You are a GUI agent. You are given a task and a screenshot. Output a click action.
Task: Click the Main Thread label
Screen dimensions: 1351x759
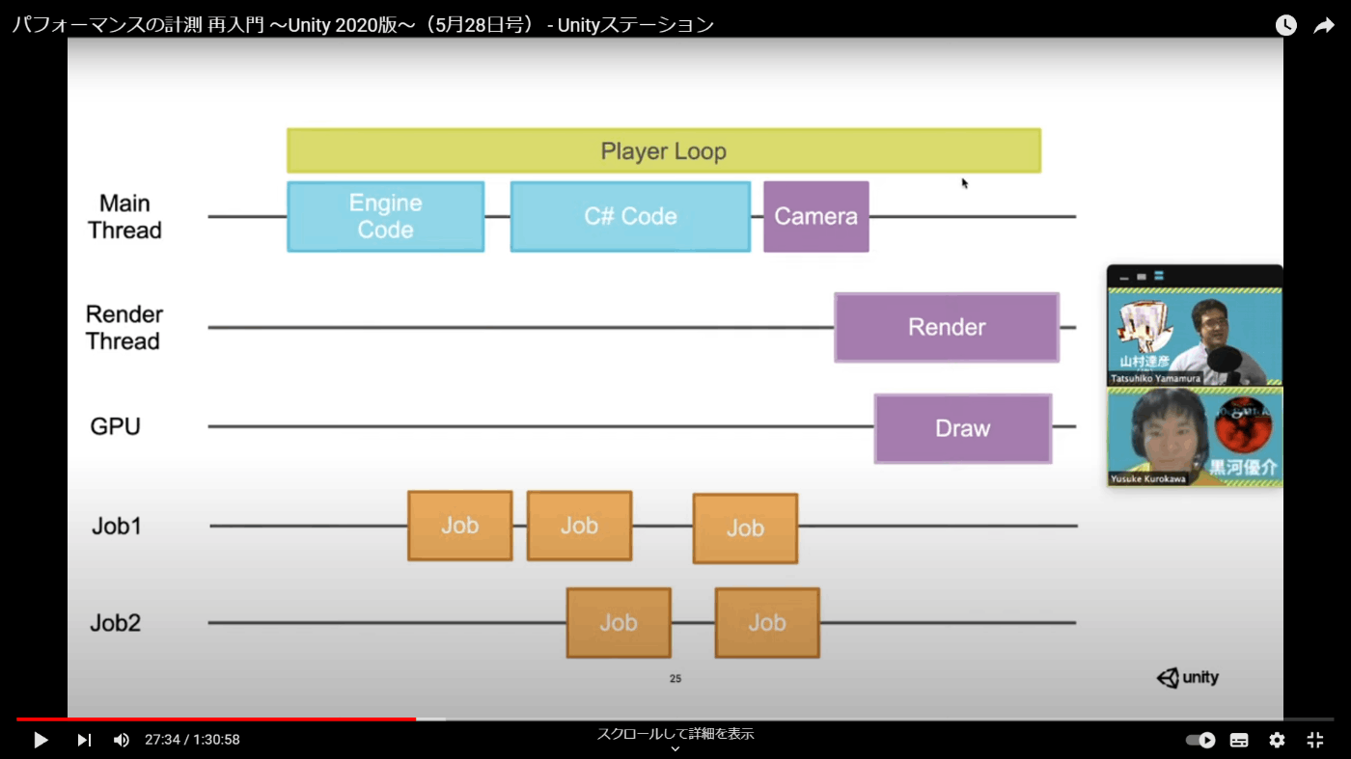tap(125, 217)
